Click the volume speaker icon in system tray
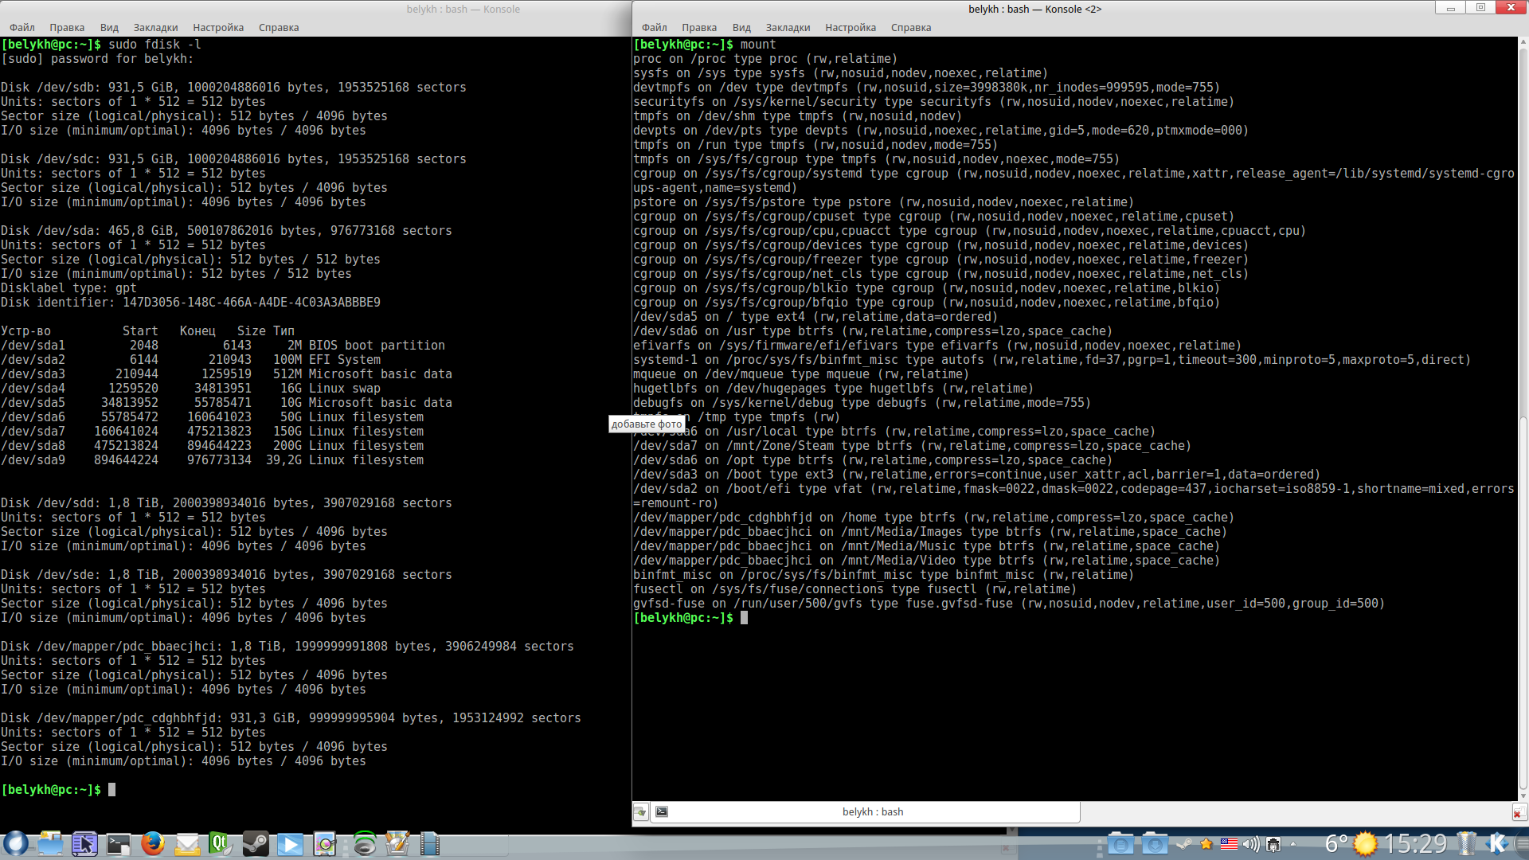1529x860 pixels. (1250, 844)
